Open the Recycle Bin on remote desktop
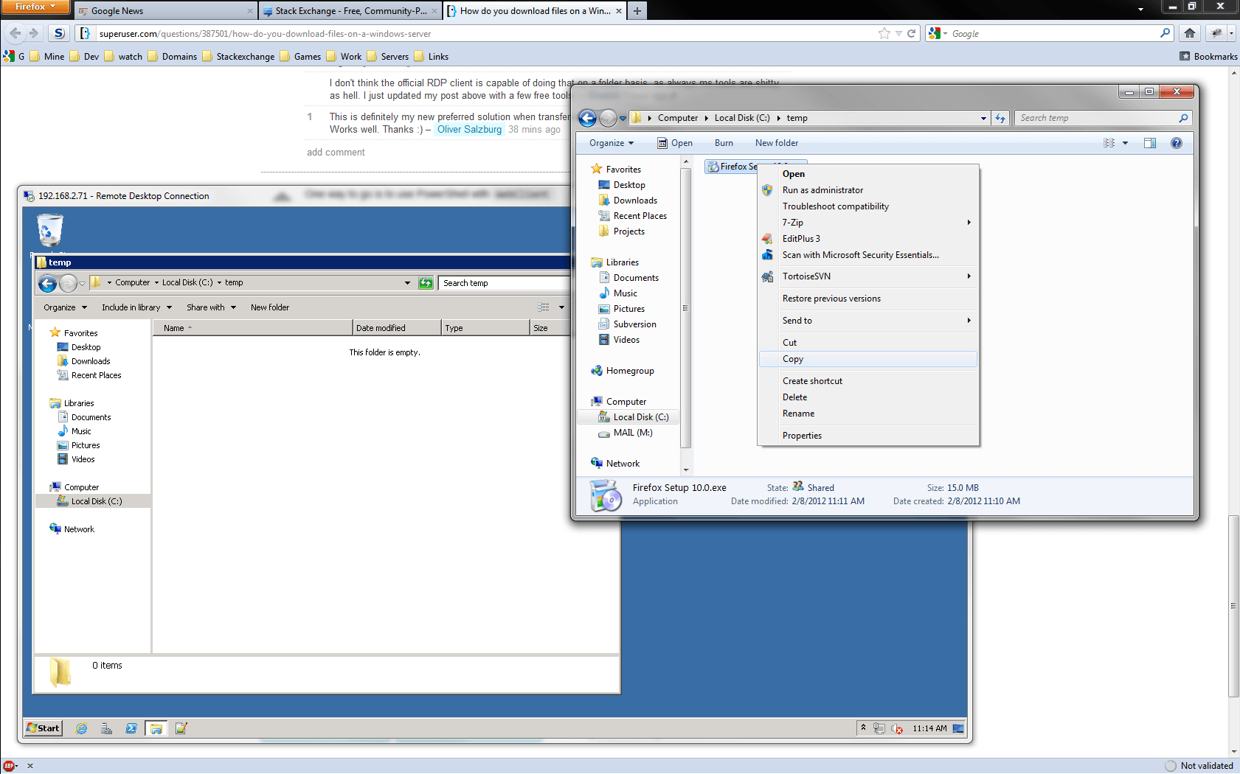The image size is (1240, 774). click(x=49, y=231)
